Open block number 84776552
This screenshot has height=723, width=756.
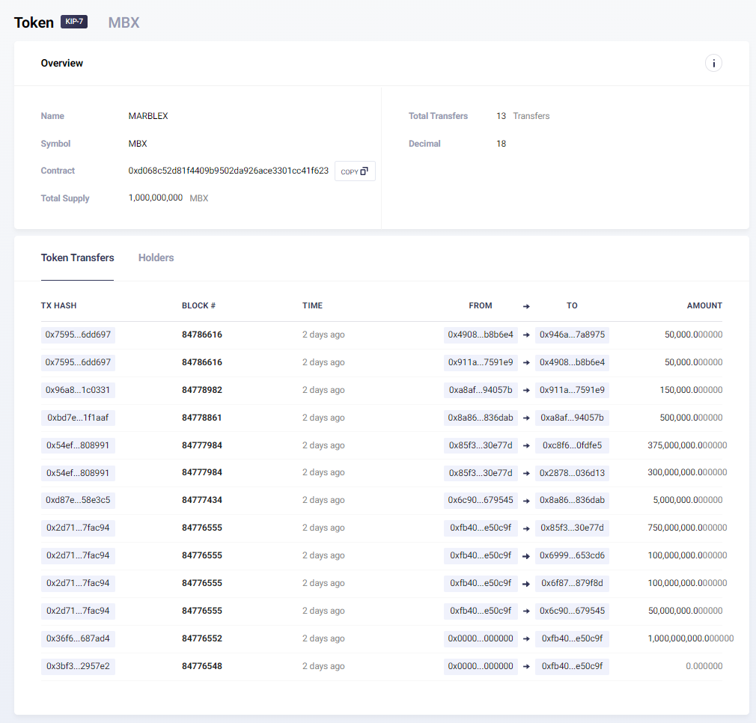click(x=202, y=638)
